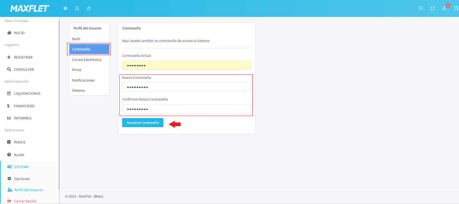Click the hamburger menu icon in header
The image size is (459, 204).
(65, 8)
